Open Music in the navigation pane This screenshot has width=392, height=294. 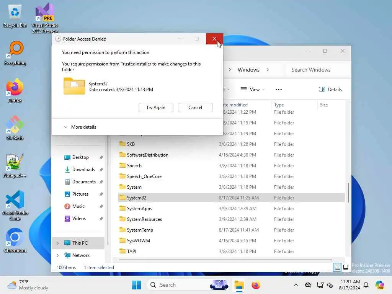click(x=74, y=206)
